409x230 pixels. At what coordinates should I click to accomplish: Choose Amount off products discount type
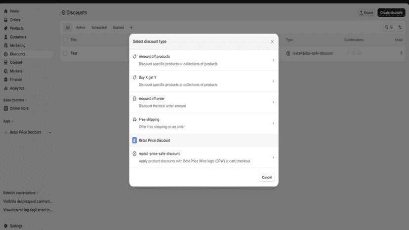pos(204,60)
